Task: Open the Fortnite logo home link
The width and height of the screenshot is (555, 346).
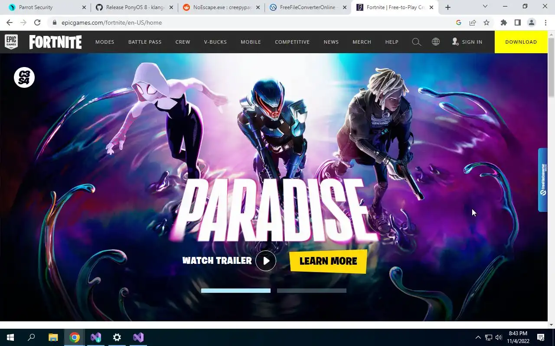Action: click(55, 42)
